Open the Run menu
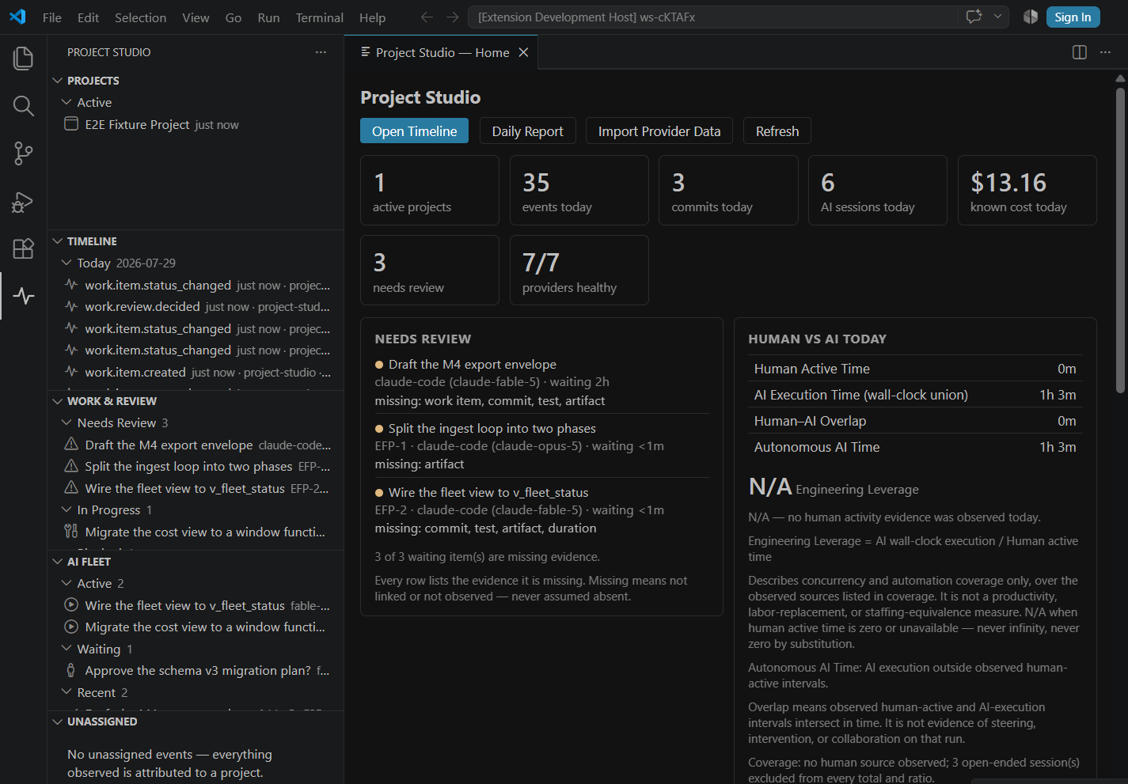 click(x=268, y=17)
